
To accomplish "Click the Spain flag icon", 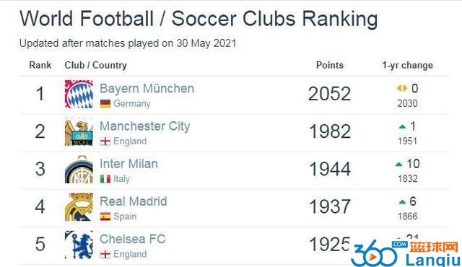I will pos(105,216).
